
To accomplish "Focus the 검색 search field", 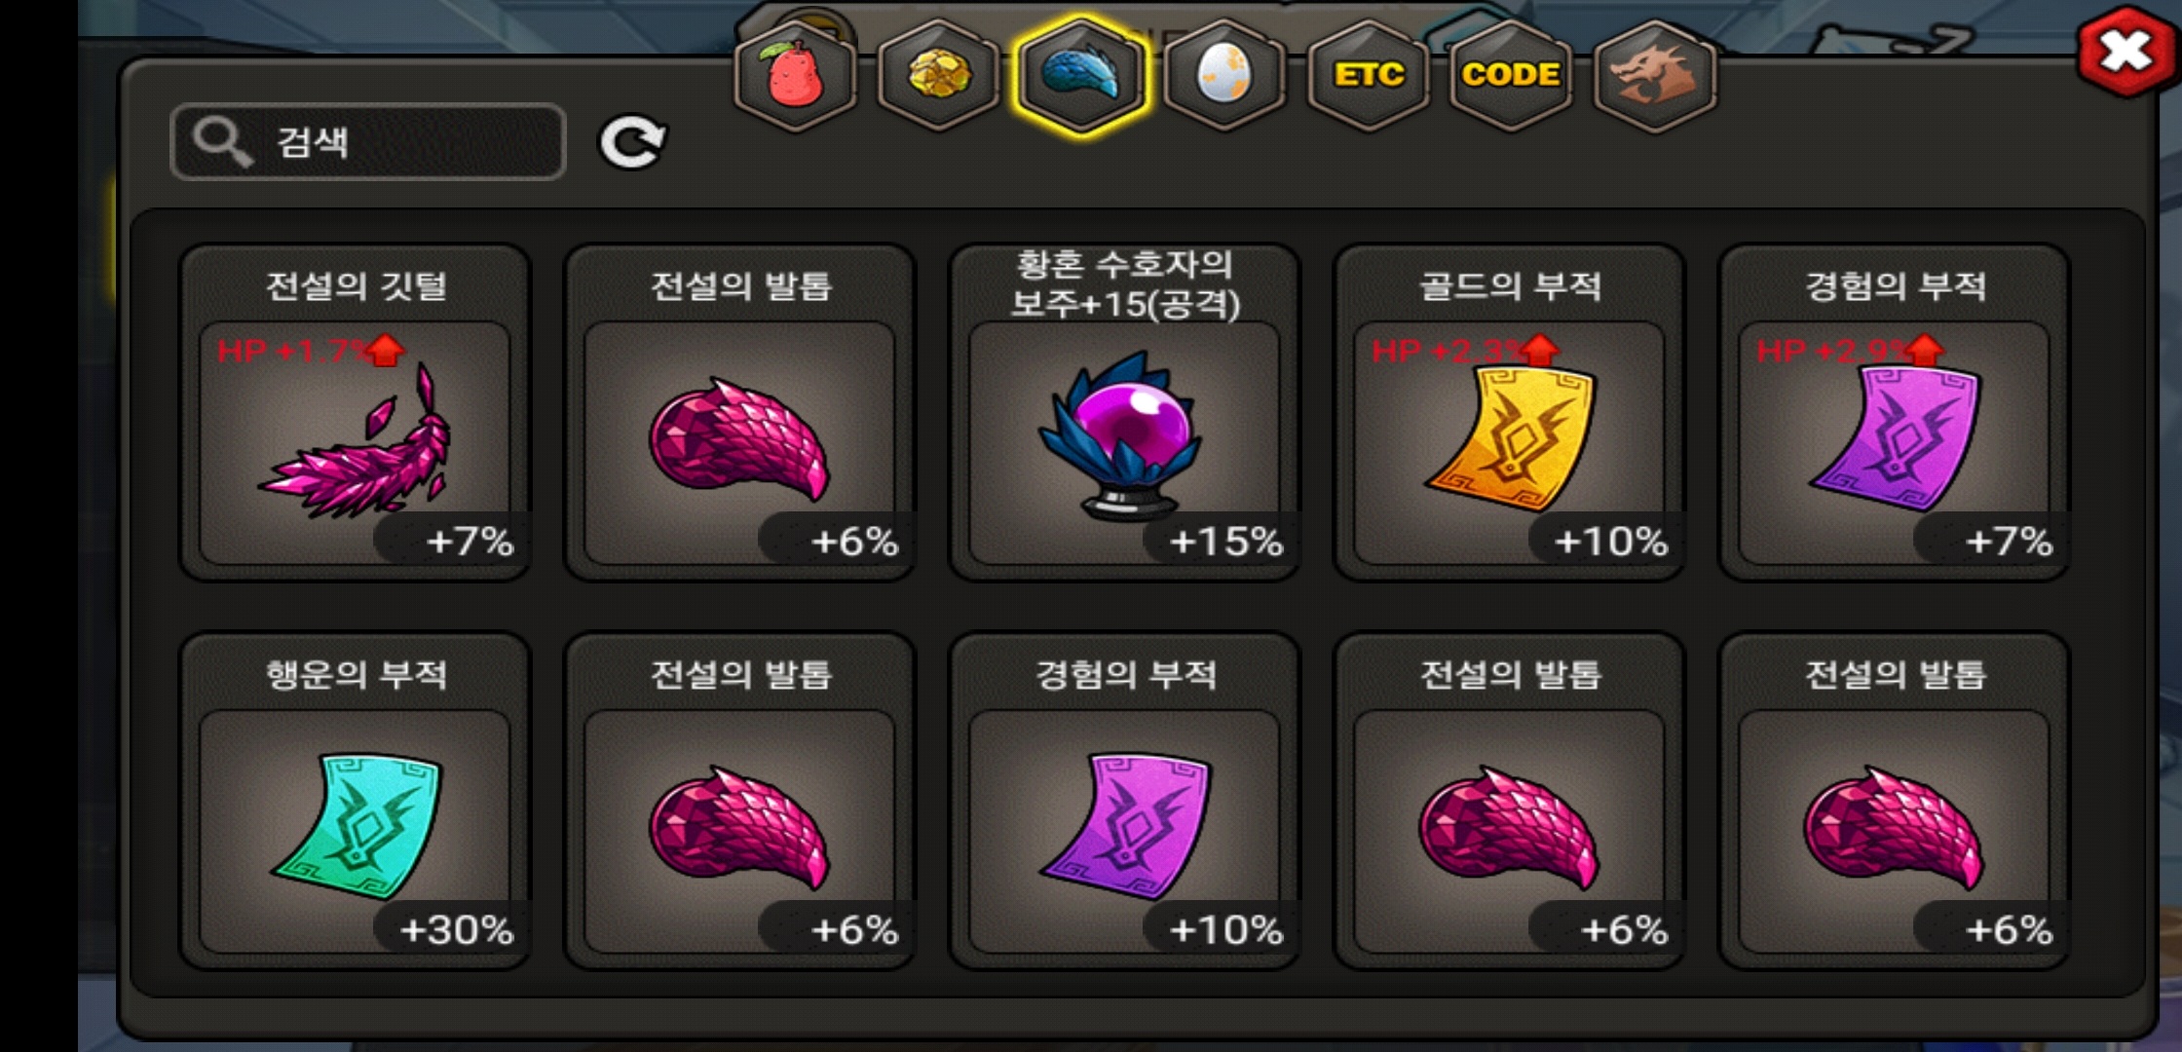I will coord(368,142).
